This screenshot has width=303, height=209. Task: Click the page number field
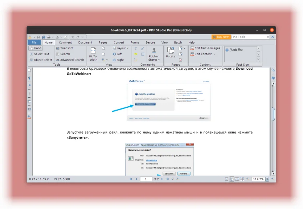pyautogui.click(x=146, y=179)
